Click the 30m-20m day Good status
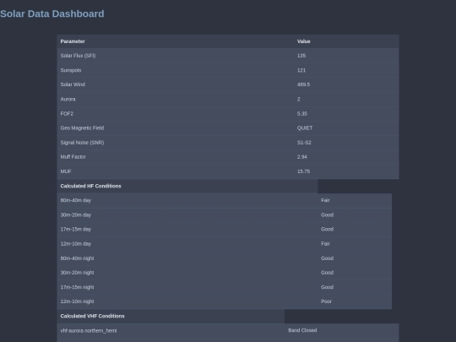The image size is (456, 342). pos(327,215)
